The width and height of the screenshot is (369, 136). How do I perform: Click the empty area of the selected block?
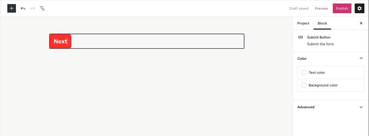[x=157, y=41]
